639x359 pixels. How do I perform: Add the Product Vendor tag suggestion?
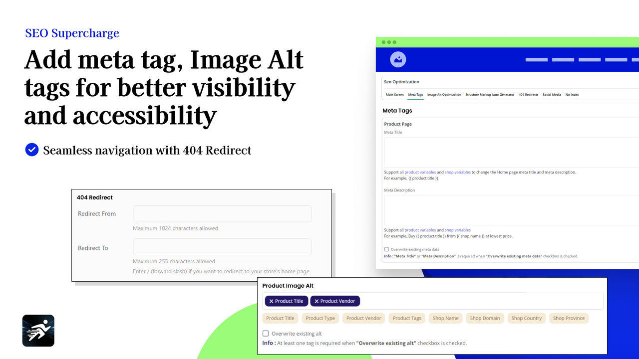point(364,318)
